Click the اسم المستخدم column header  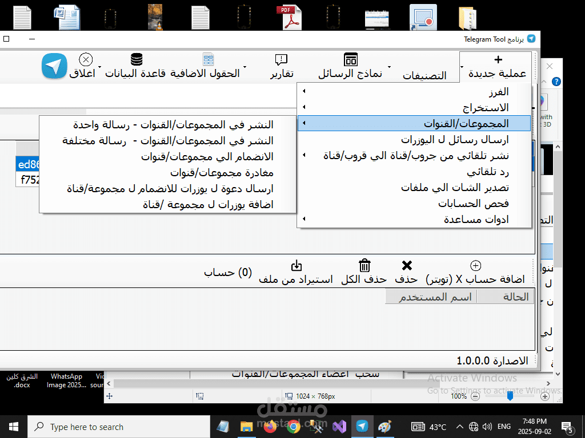pos(431,297)
